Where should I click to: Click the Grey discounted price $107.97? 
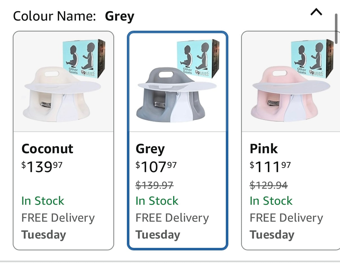click(156, 167)
